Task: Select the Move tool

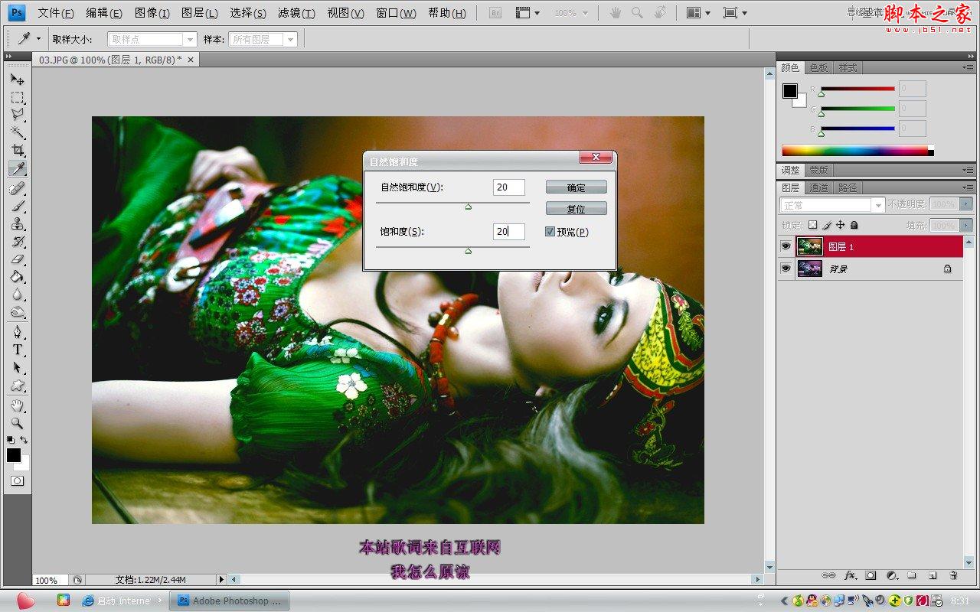Action: pos(17,80)
